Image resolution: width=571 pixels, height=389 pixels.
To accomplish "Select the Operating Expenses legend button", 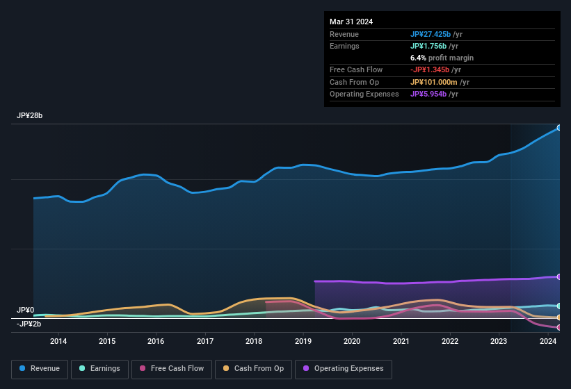I will 343,369.
